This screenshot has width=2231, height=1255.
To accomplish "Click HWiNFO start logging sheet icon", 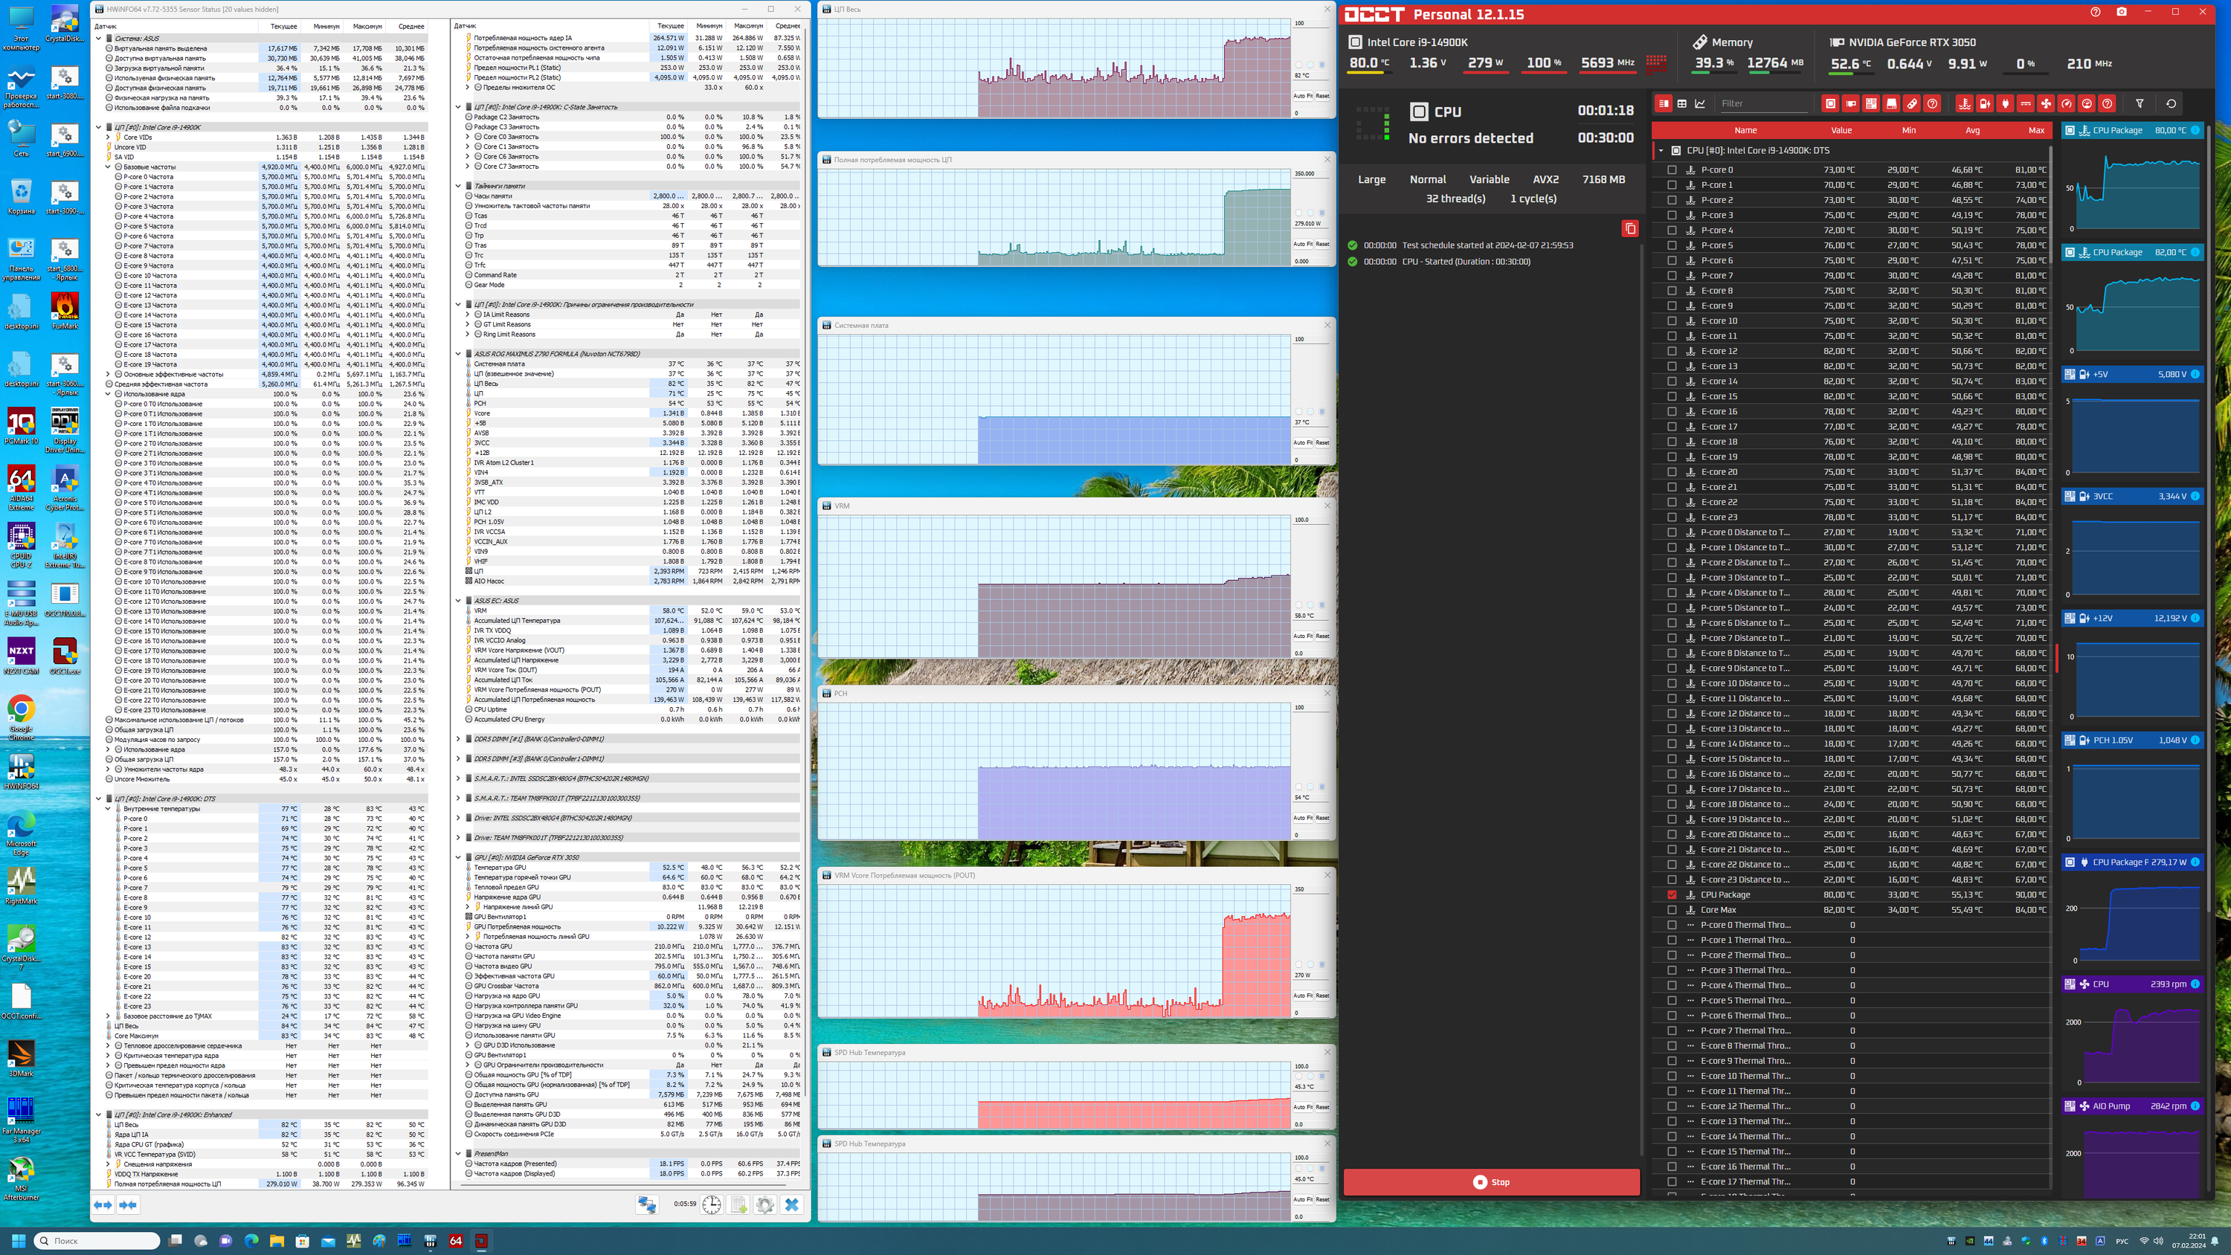I will [x=738, y=1204].
